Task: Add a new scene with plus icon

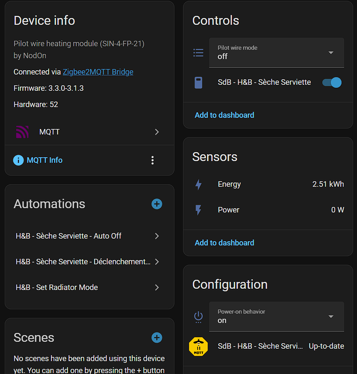Action: 157,338
